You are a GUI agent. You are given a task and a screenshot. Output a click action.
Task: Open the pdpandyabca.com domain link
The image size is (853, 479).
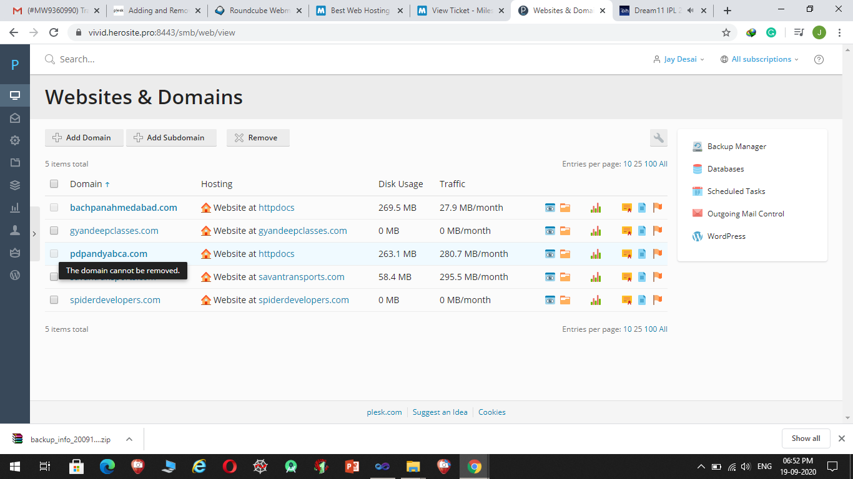point(109,254)
